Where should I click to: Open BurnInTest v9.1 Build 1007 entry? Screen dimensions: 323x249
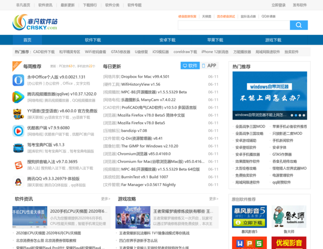click(x=145, y=177)
